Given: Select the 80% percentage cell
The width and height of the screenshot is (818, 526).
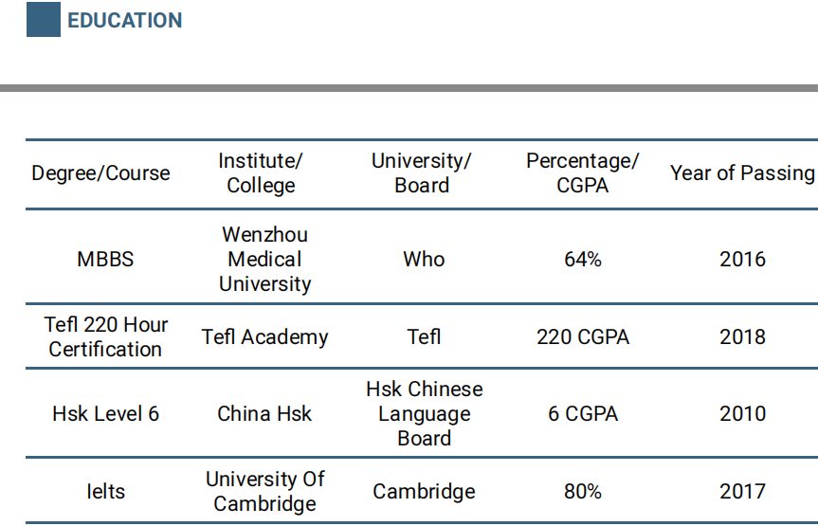Looking at the screenshot, I should point(582,492).
